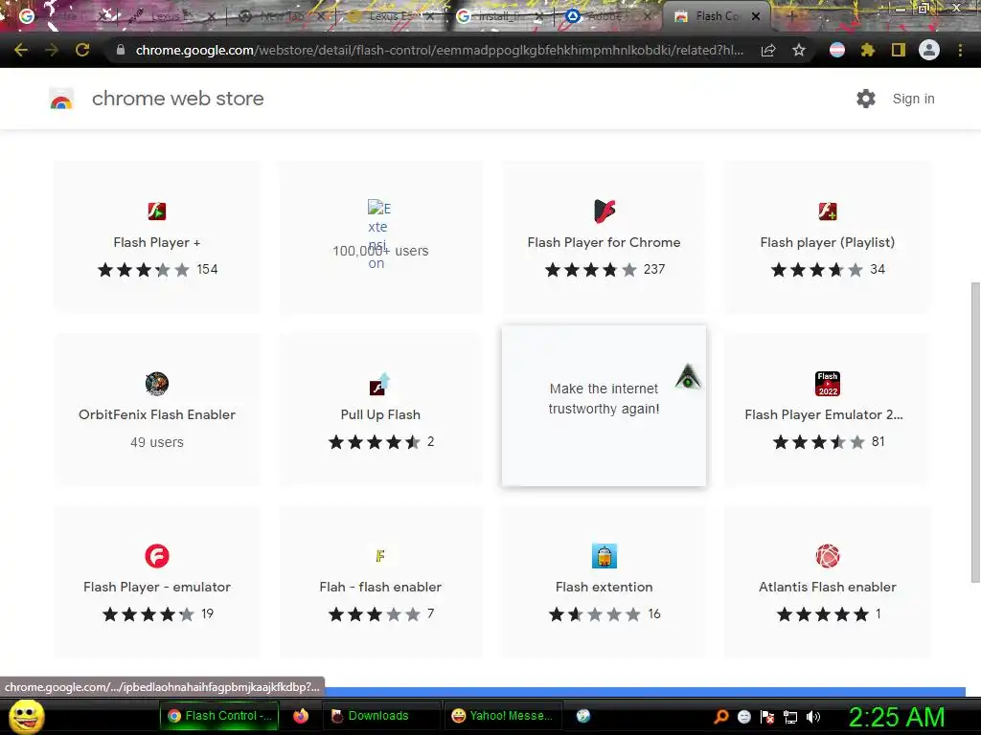This screenshot has width=981, height=735.
Task: Open the smiley Start button
Action: coord(26,716)
